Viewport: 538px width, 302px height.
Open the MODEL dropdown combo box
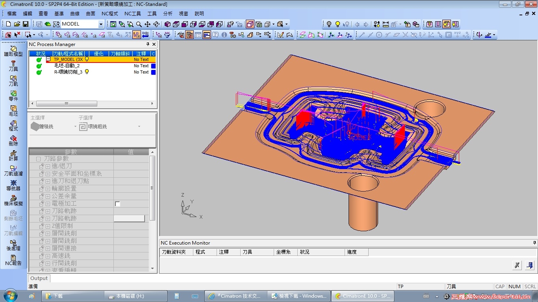click(x=100, y=24)
